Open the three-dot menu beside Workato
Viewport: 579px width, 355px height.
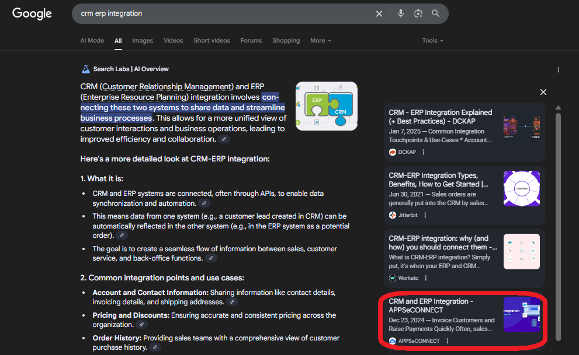426,278
